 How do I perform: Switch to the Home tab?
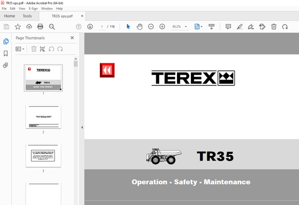[x=10, y=16]
